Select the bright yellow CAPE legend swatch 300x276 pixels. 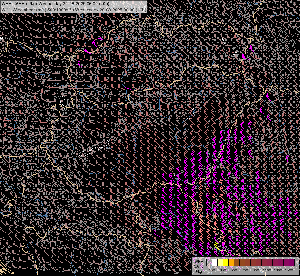(x=226, y=262)
